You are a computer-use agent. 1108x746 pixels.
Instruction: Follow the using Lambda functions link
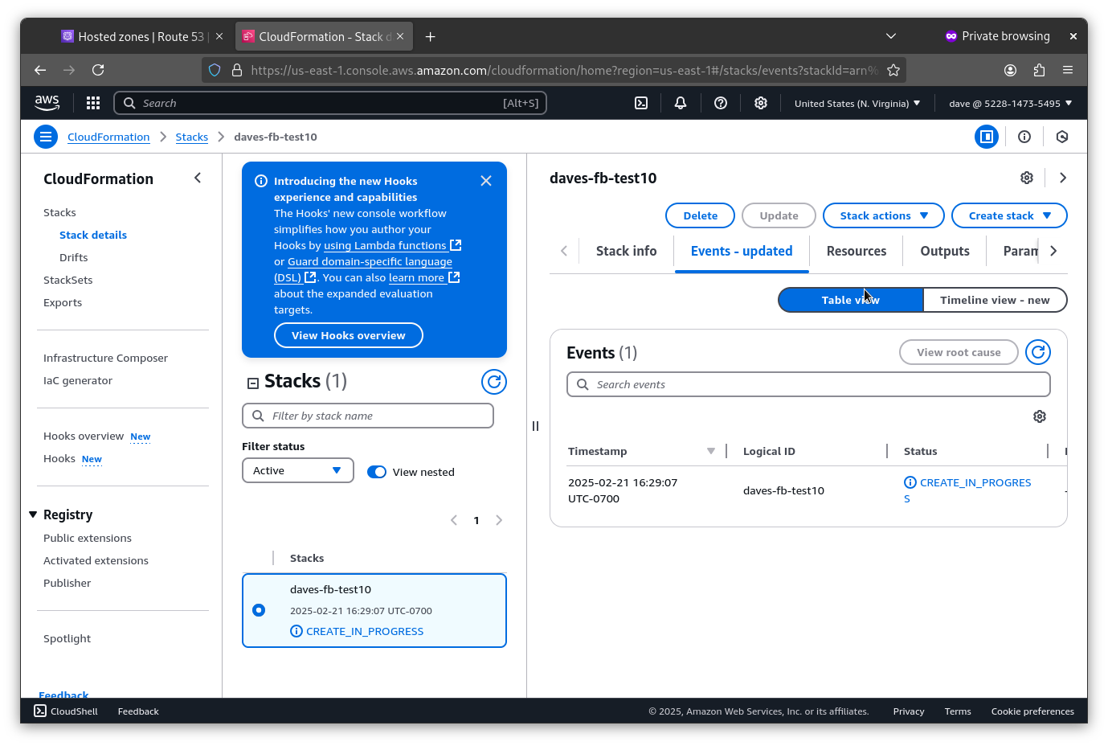click(x=392, y=245)
